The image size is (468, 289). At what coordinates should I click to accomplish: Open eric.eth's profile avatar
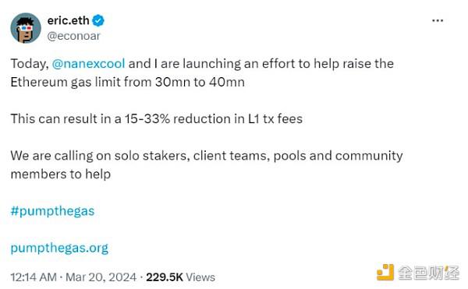click(x=26, y=28)
